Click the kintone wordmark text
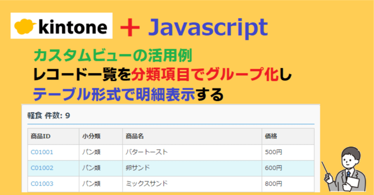 point(73,27)
